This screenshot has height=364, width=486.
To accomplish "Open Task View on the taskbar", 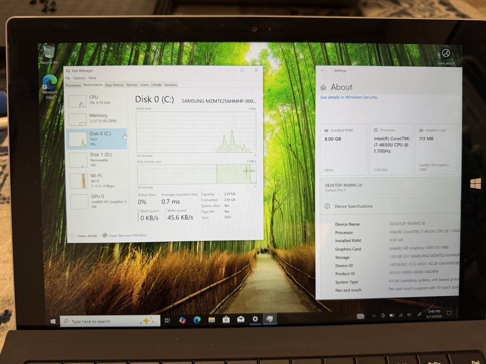I will (167, 320).
